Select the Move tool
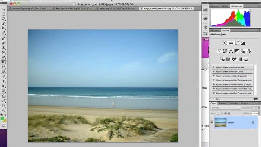 coord(4,9)
